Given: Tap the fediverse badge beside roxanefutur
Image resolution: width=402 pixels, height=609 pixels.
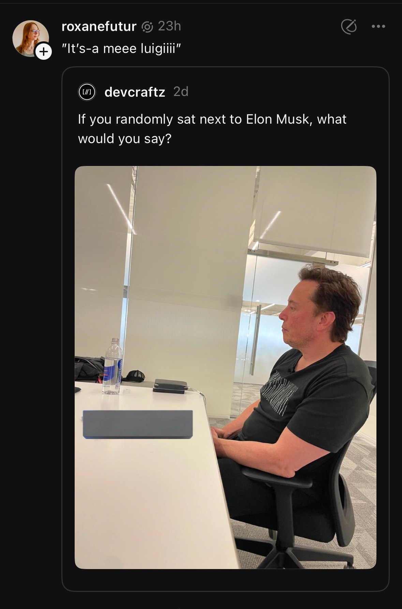Looking at the screenshot, I should 147,27.
